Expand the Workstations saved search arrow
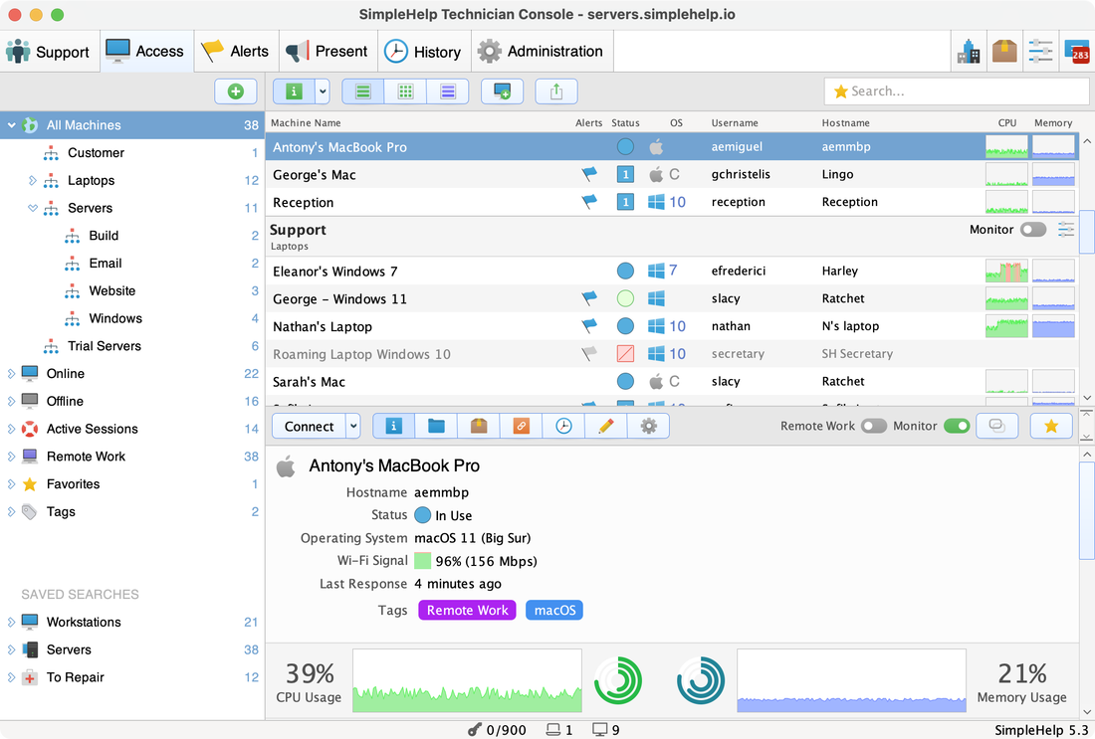 [x=11, y=623]
